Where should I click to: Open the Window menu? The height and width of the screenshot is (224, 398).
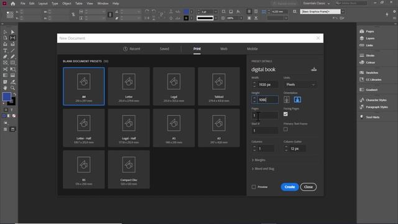[x=103, y=4]
